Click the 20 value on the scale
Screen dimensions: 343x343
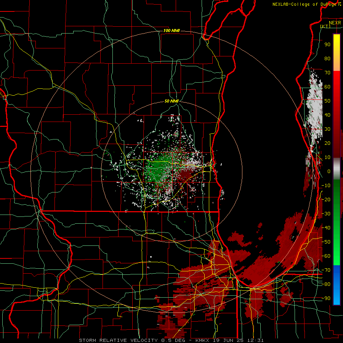point(327,143)
